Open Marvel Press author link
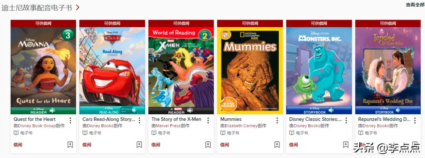 pos(168,126)
